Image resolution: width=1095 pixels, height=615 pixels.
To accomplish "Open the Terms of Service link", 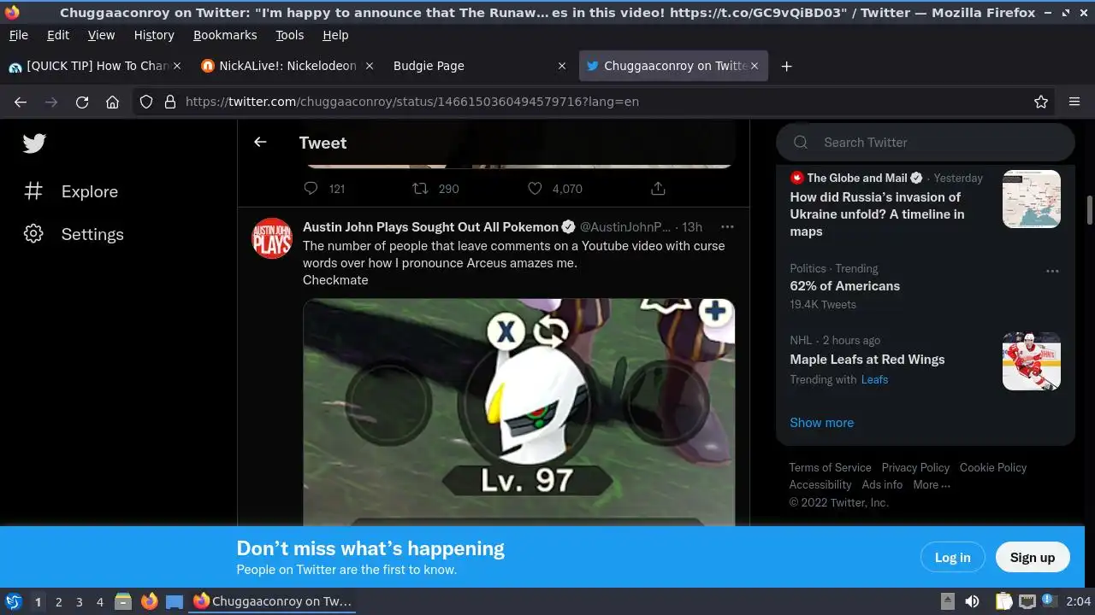I will point(830,467).
